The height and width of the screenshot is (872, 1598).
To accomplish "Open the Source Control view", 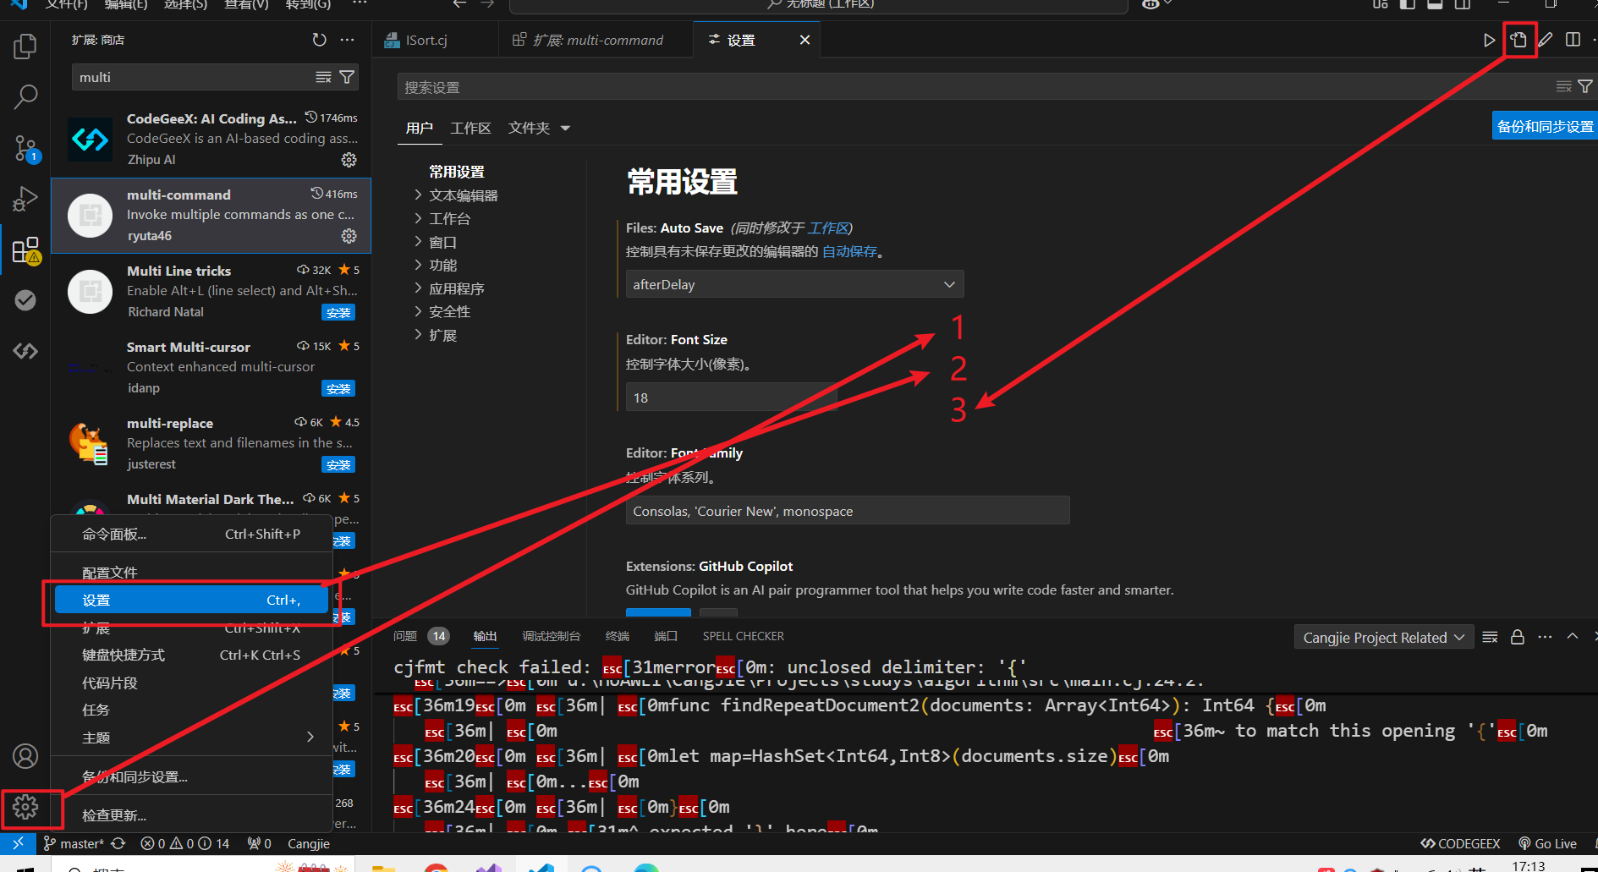I will [25, 148].
